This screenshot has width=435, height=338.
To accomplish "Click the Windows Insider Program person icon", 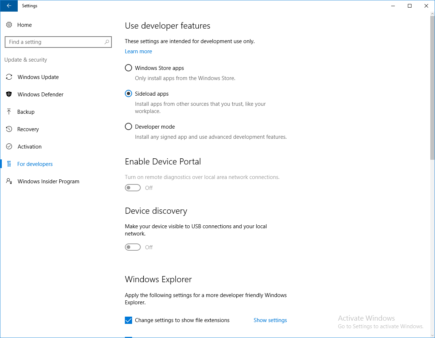I will pos(9,181).
